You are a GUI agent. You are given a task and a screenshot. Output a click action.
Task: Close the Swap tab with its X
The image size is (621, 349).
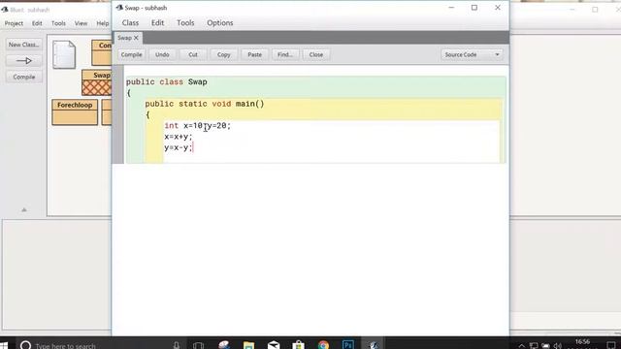click(136, 38)
